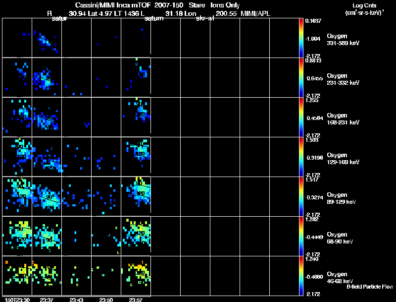Click the longitude value 200.55
396x302 pixels.
226,14
